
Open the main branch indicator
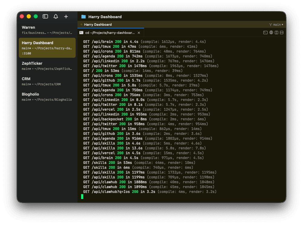pos(277,24)
